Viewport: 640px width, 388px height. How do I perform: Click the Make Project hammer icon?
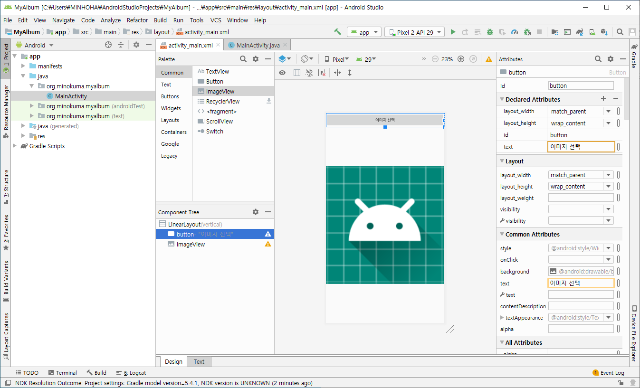(337, 32)
